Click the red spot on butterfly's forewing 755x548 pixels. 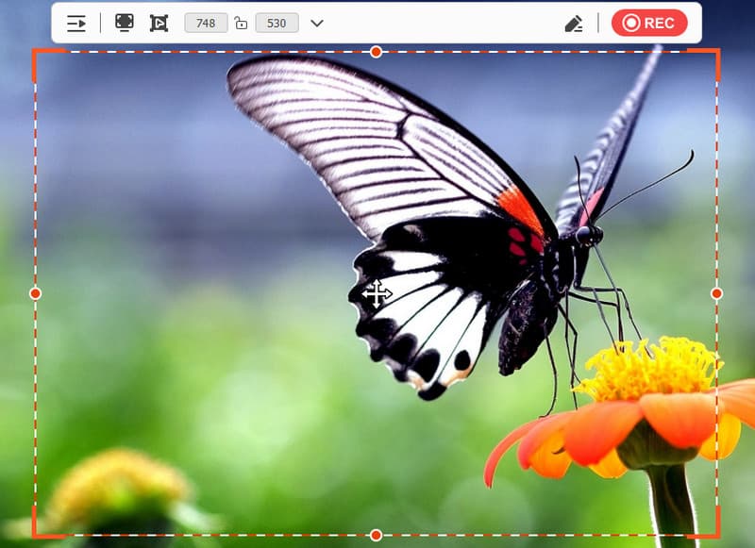point(520,210)
